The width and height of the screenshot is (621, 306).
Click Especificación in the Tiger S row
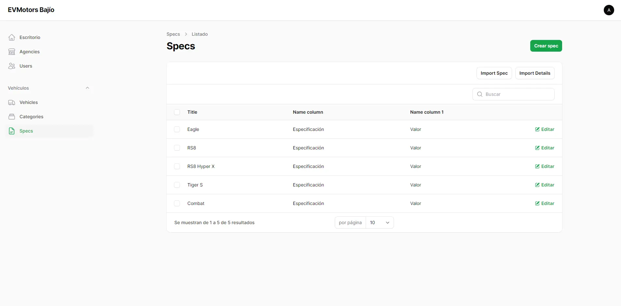coord(308,185)
